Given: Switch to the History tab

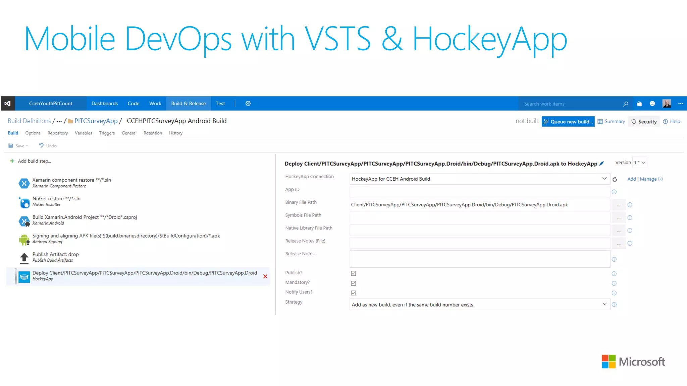Looking at the screenshot, I should [x=176, y=133].
